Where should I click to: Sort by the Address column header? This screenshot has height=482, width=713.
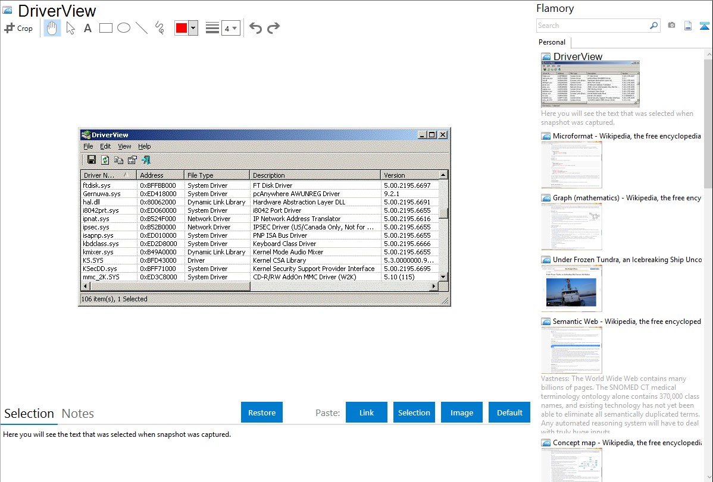click(x=161, y=175)
